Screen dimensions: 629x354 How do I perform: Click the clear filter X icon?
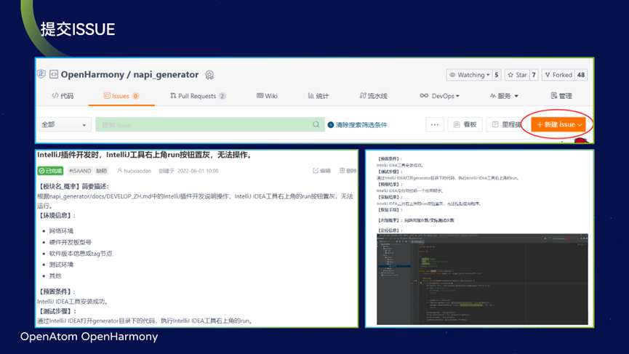point(331,125)
